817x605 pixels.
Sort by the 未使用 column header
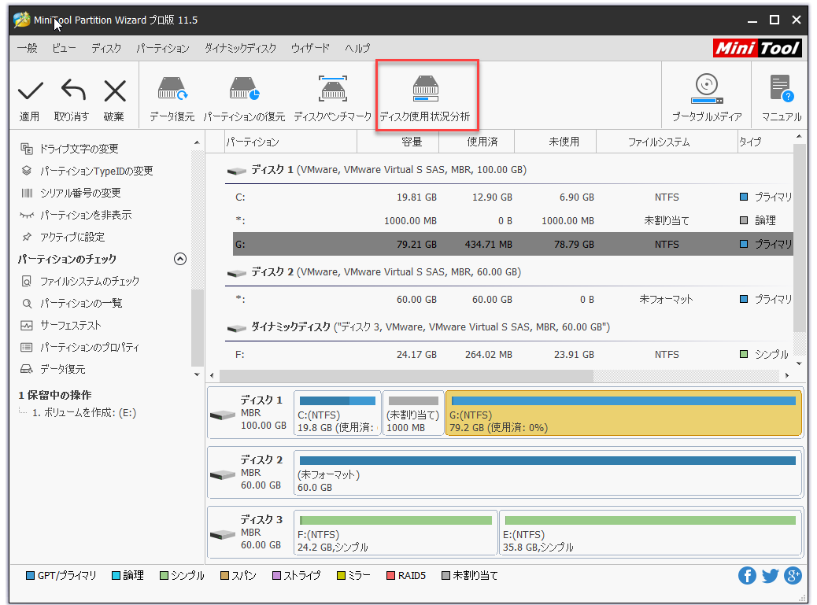(556, 142)
